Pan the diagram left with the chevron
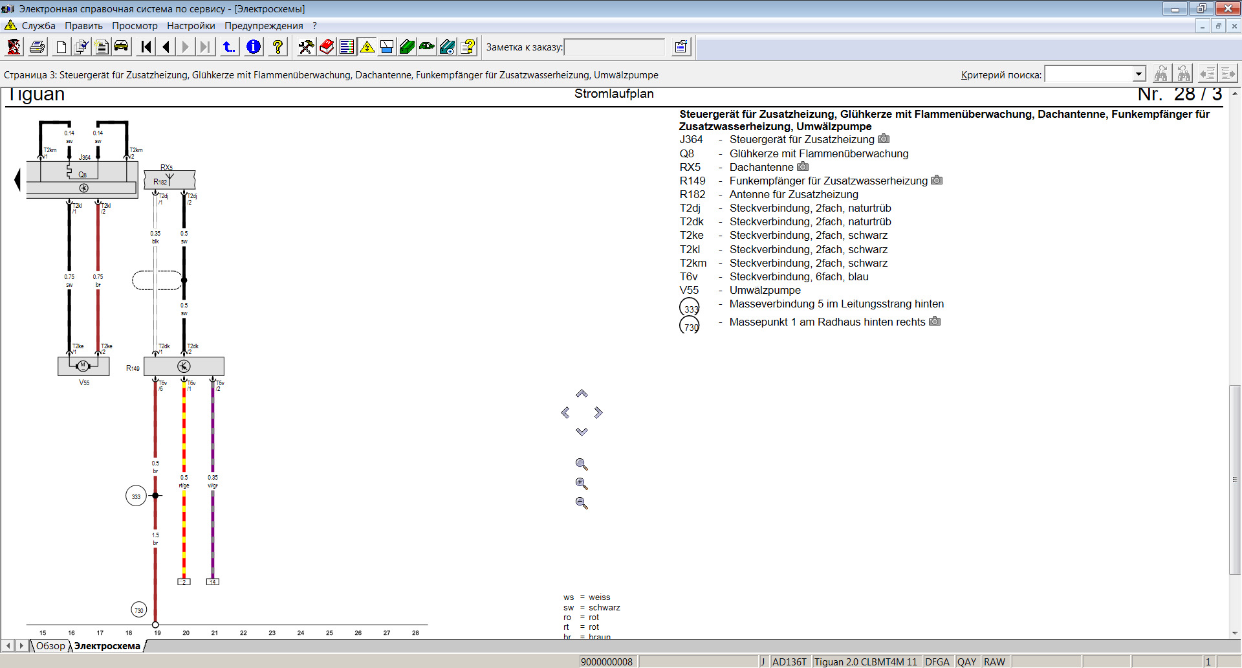The image size is (1242, 668). [x=565, y=412]
